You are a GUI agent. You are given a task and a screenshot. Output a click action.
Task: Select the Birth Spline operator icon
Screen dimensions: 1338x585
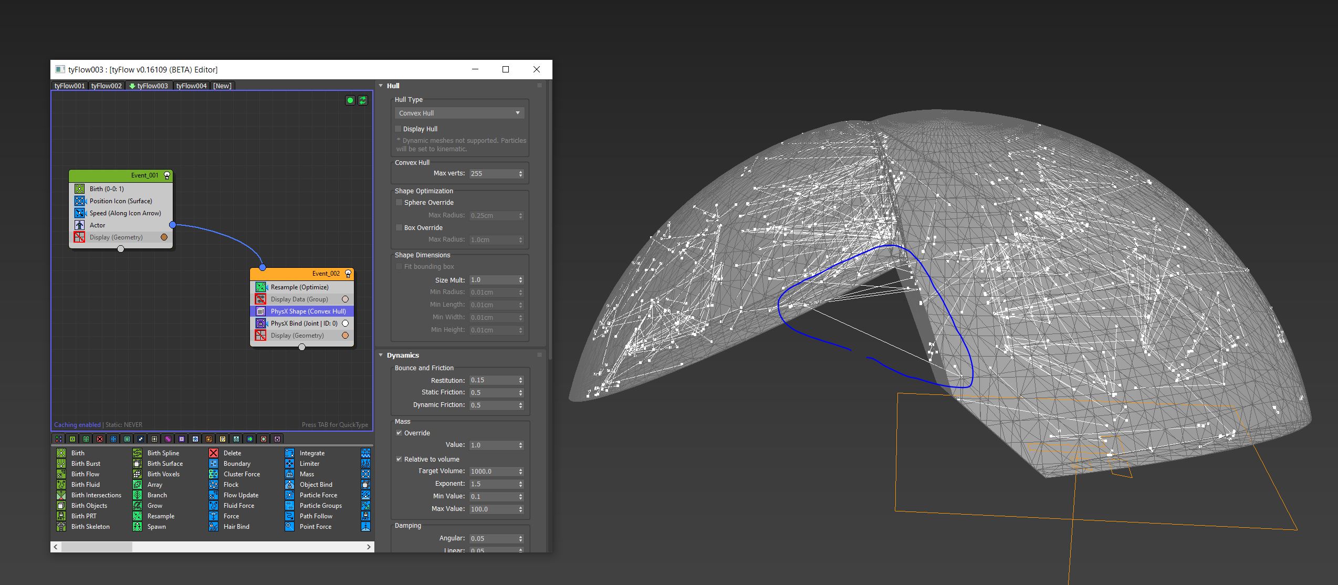pyautogui.click(x=138, y=453)
